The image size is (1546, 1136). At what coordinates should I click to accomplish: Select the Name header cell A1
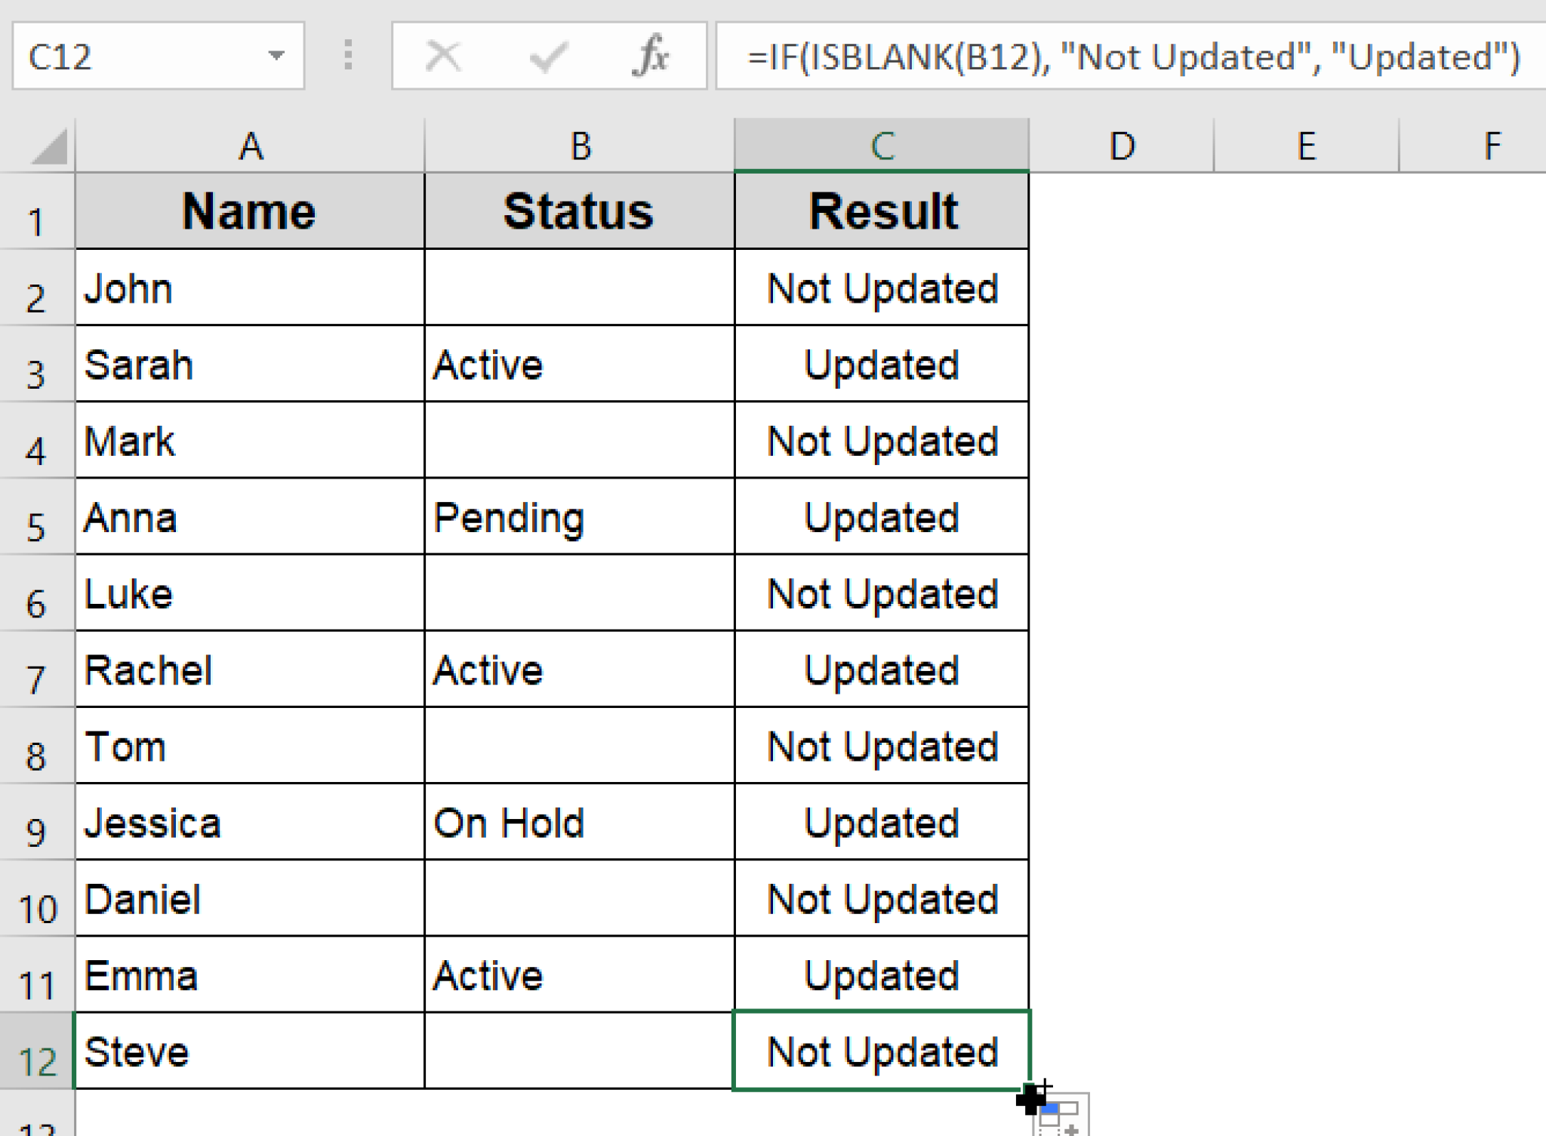[x=249, y=211]
